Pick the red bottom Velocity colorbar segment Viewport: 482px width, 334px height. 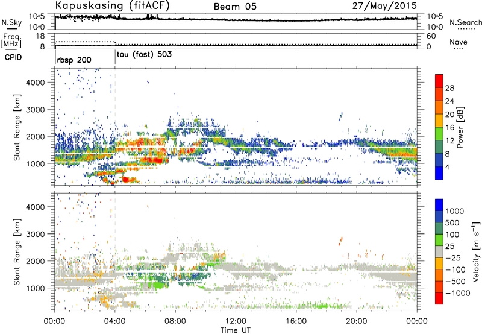click(439, 298)
